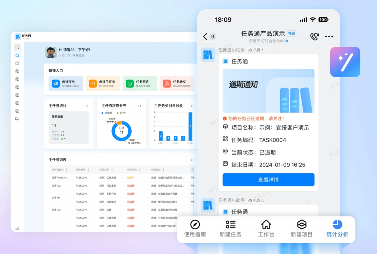Tap the Wi-Fi icon in phone status bar
Screen dimensions: 377x254
point(312,20)
